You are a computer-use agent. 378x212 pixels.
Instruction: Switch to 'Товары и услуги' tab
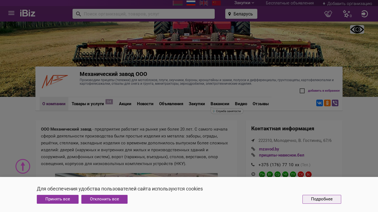click(x=88, y=104)
